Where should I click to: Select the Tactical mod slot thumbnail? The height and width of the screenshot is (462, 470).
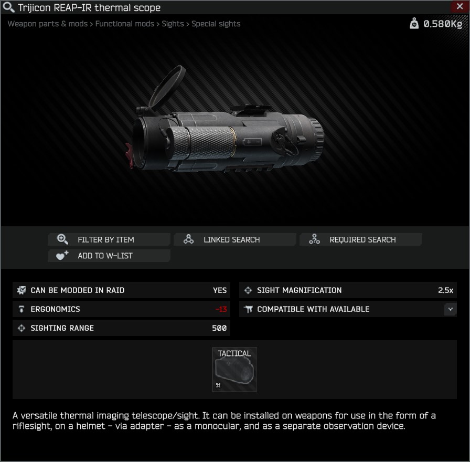234,369
